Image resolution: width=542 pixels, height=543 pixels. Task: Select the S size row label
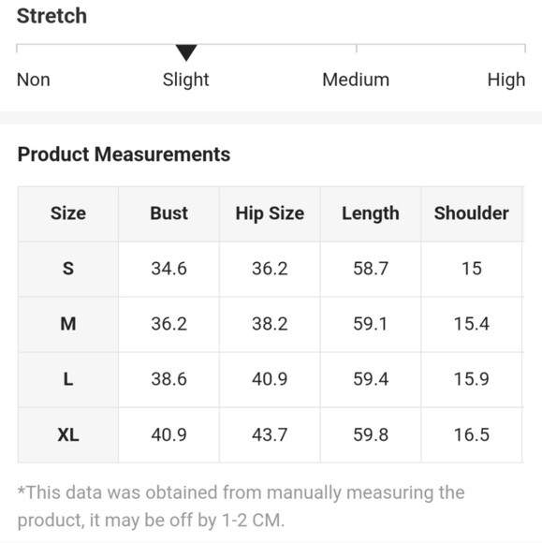[68, 269]
